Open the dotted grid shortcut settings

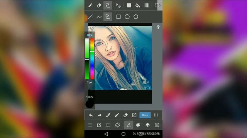156,115
